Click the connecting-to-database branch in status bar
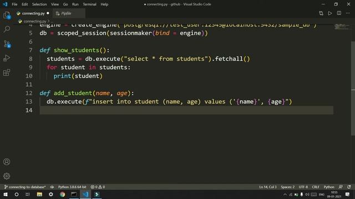Image resolution: width=355 pixels, height=199 pixels. tap(25, 187)
